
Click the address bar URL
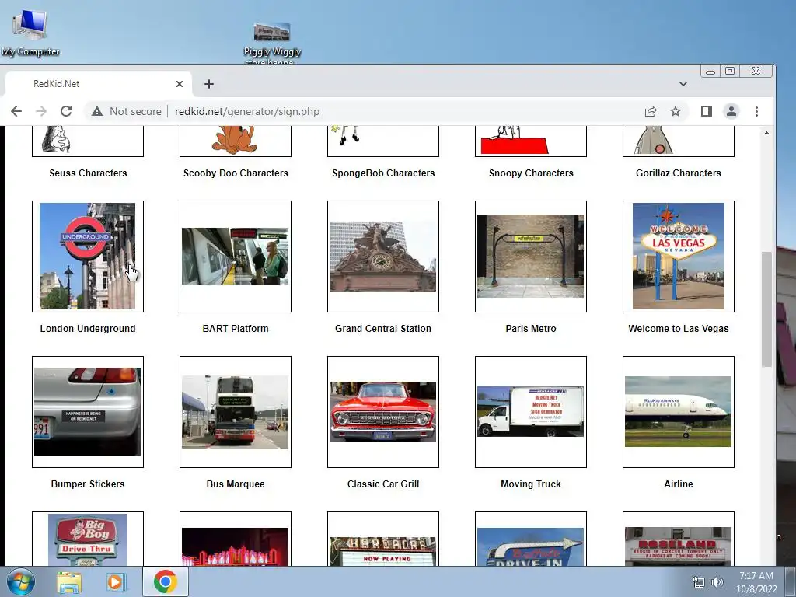(247, 111)
